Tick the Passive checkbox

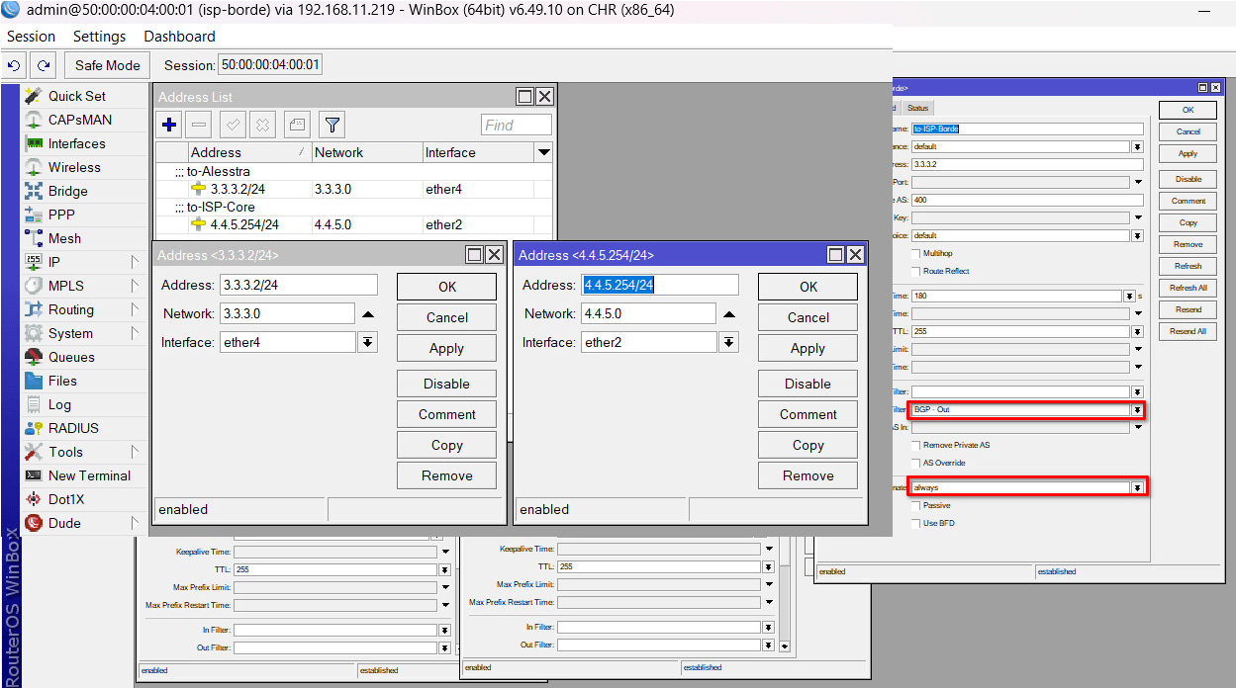915,506
